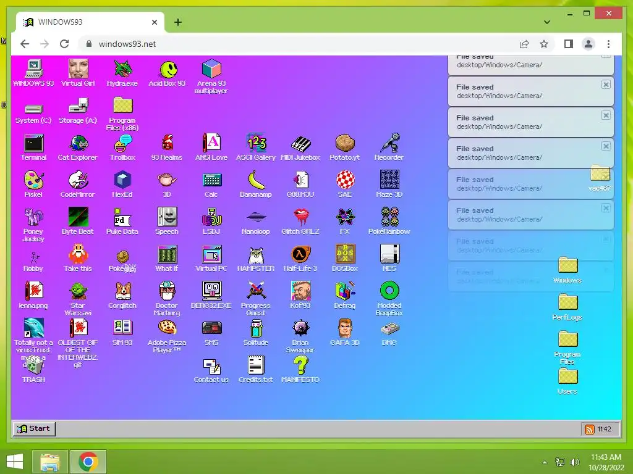Show hidden tray icons arrow
The height and width of the screenshot is (474, 633).
point(545,462)
